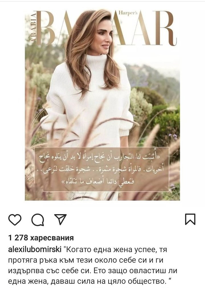The image size is (205, 288).
Task: Open the list of 1 278 likes
Action: click(x=41, y=238)
